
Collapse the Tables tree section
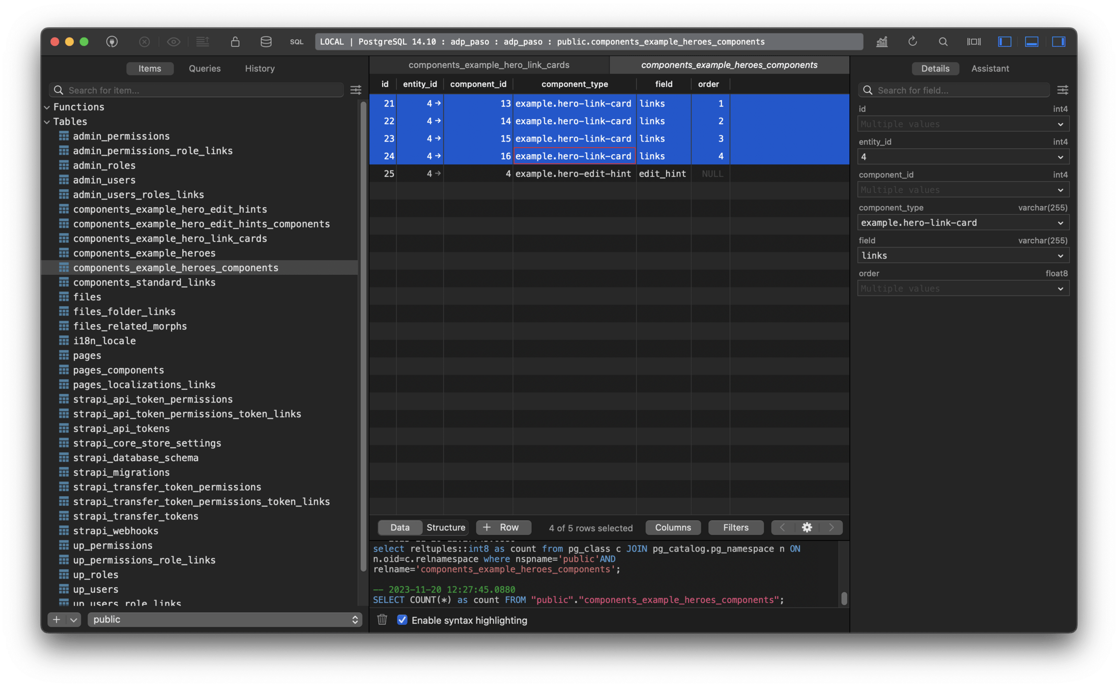[x=47, y=122]
